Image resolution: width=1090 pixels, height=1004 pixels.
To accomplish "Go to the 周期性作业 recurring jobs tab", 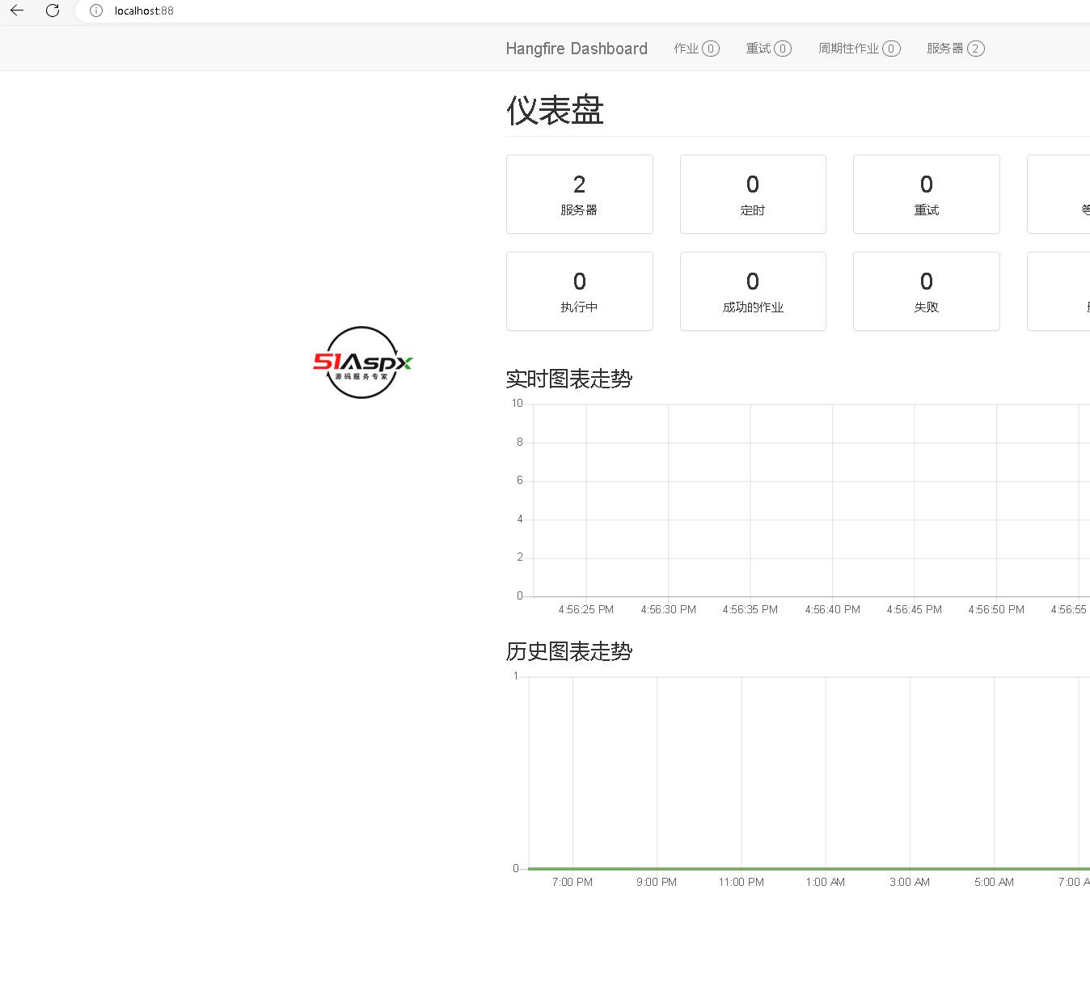I will click(859, 49).
